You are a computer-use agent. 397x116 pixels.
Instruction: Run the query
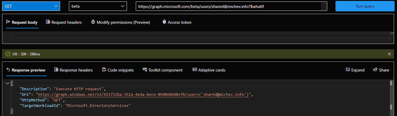[365, 6]
